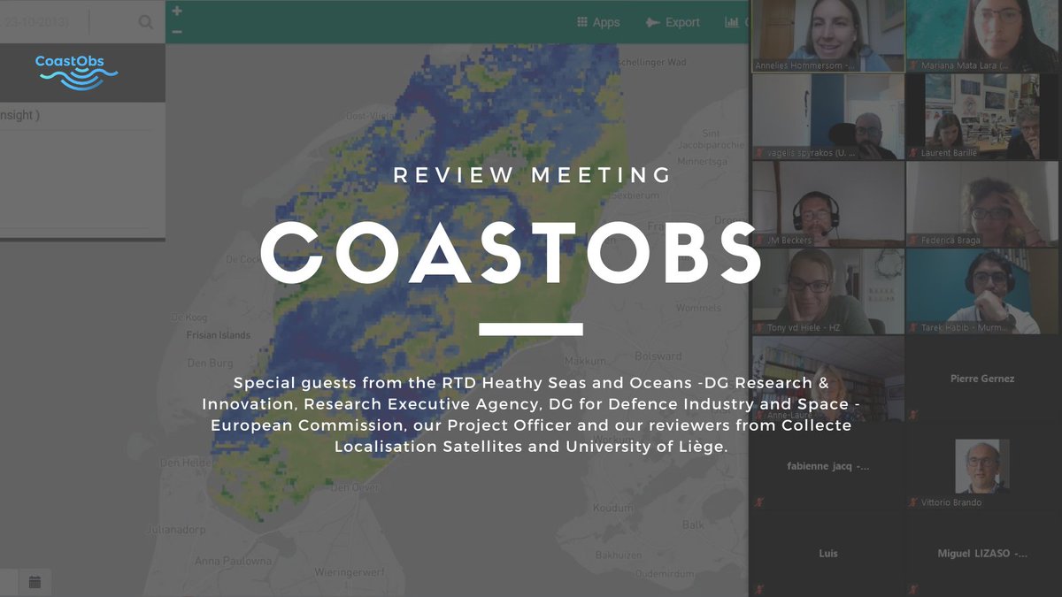The width and height of the screenshot is (1062, 597).
Task: Click muted mic icon on Miguel LIZASO tile
Action: [913, 590]
